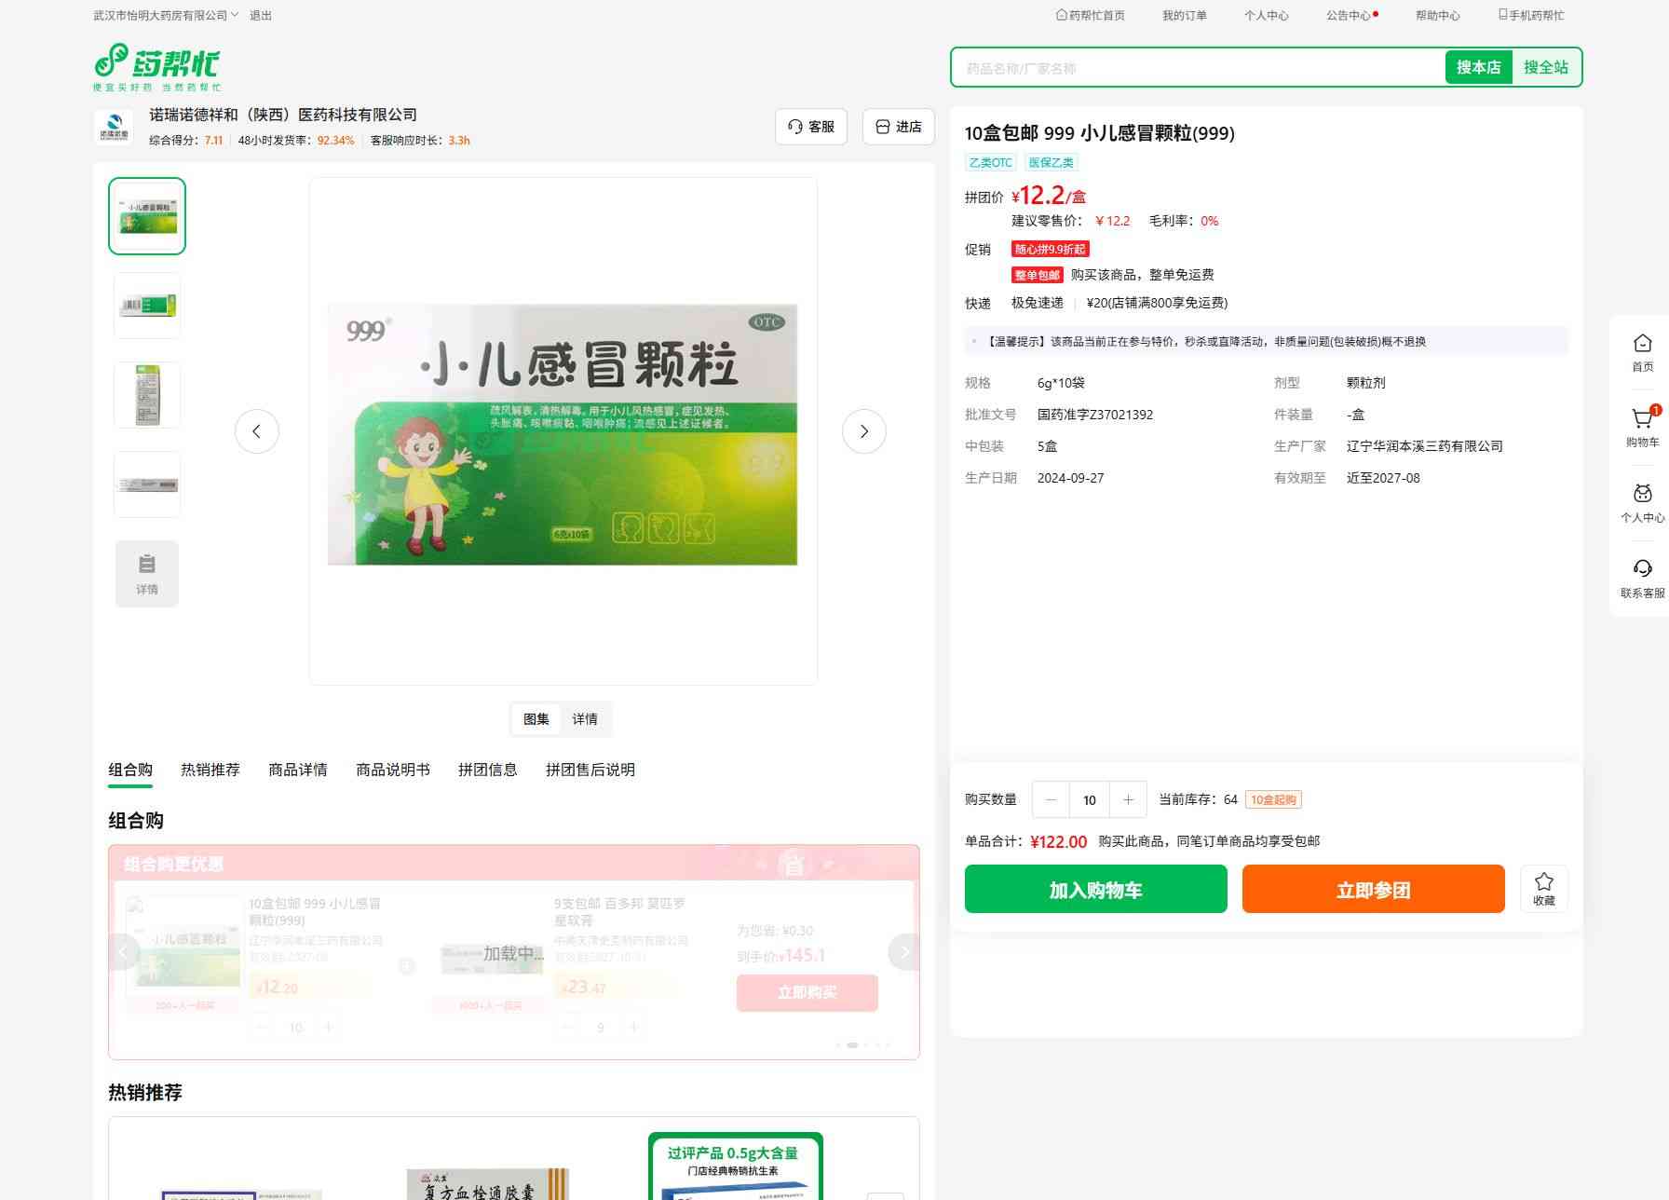
Task: Open personal center icon in right sidebar
Action: coord(1642,495)
